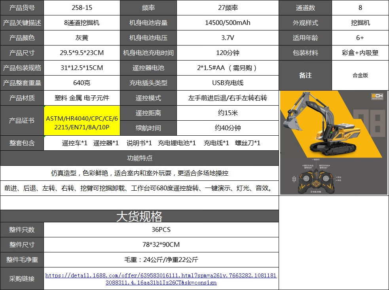Click the 大货规格 section header
This screenshot has height=290, width=389.
click(139, 216)
